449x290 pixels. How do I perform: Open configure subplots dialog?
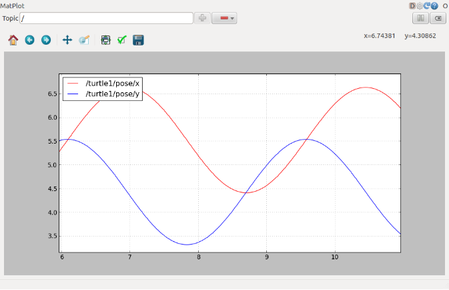point(105,40)
